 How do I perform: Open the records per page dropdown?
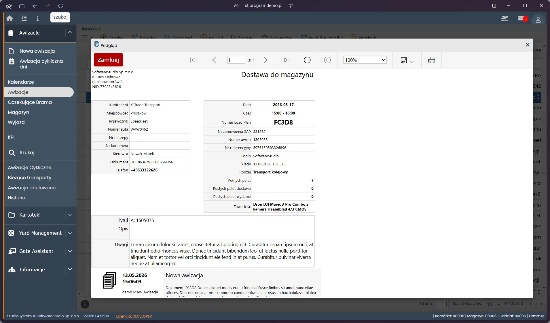tap(493, 304)
